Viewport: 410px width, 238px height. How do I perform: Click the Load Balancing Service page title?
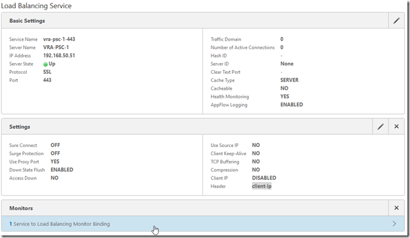36,6
